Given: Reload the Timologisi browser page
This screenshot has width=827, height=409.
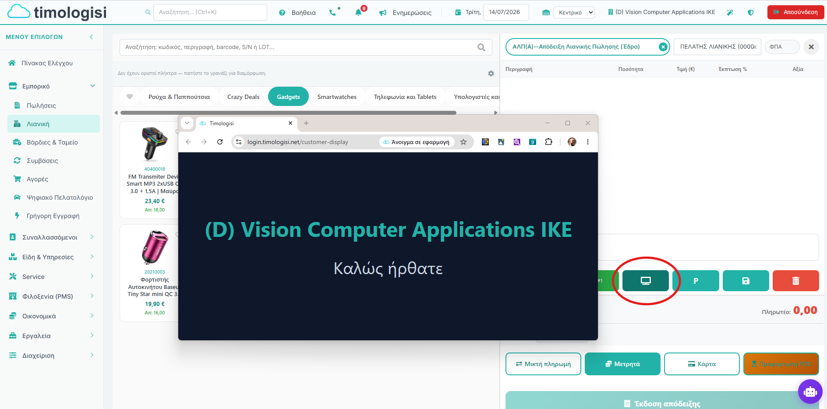Looking at the screenshot, I should [220, 142].
